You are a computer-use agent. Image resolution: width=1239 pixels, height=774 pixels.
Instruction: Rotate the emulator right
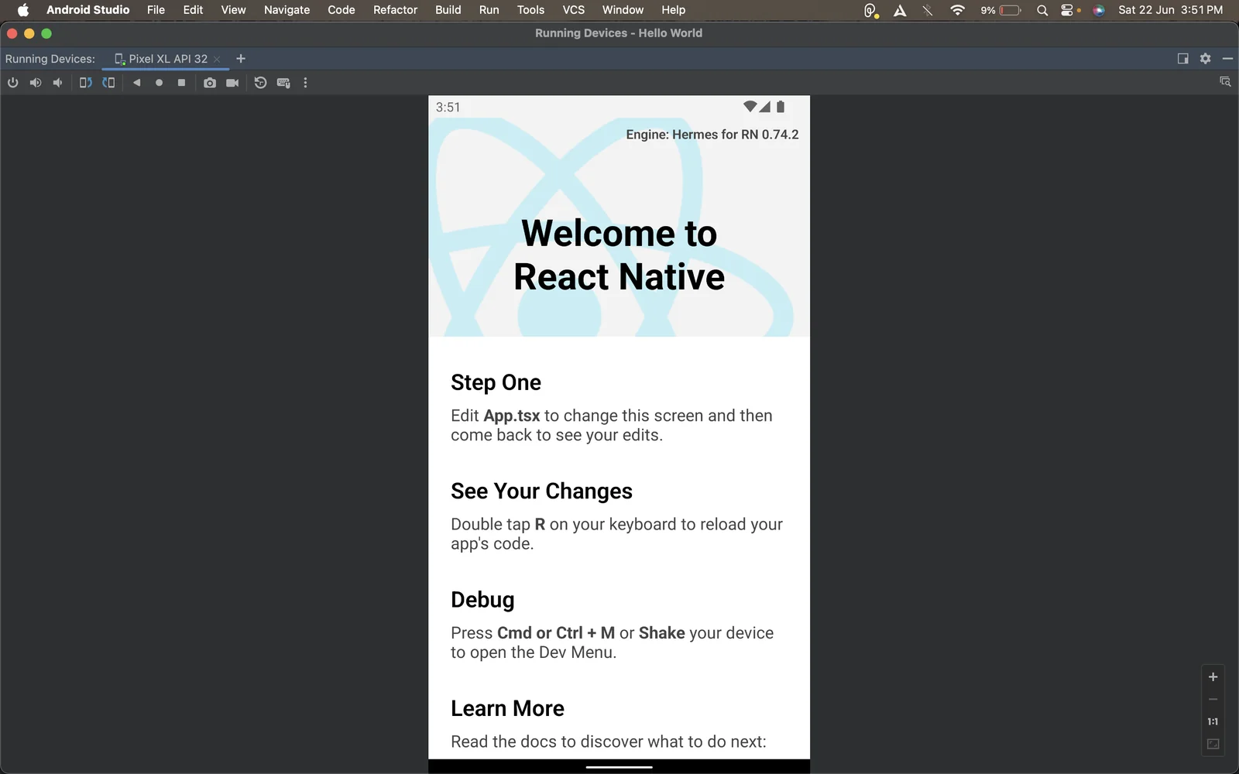tap(108, 83)
